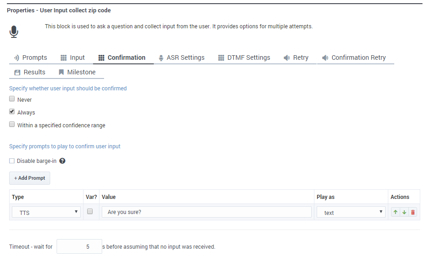428x266 pixels.
Task: Open the barge-in help tooltip icon
Action: (63, 161)
